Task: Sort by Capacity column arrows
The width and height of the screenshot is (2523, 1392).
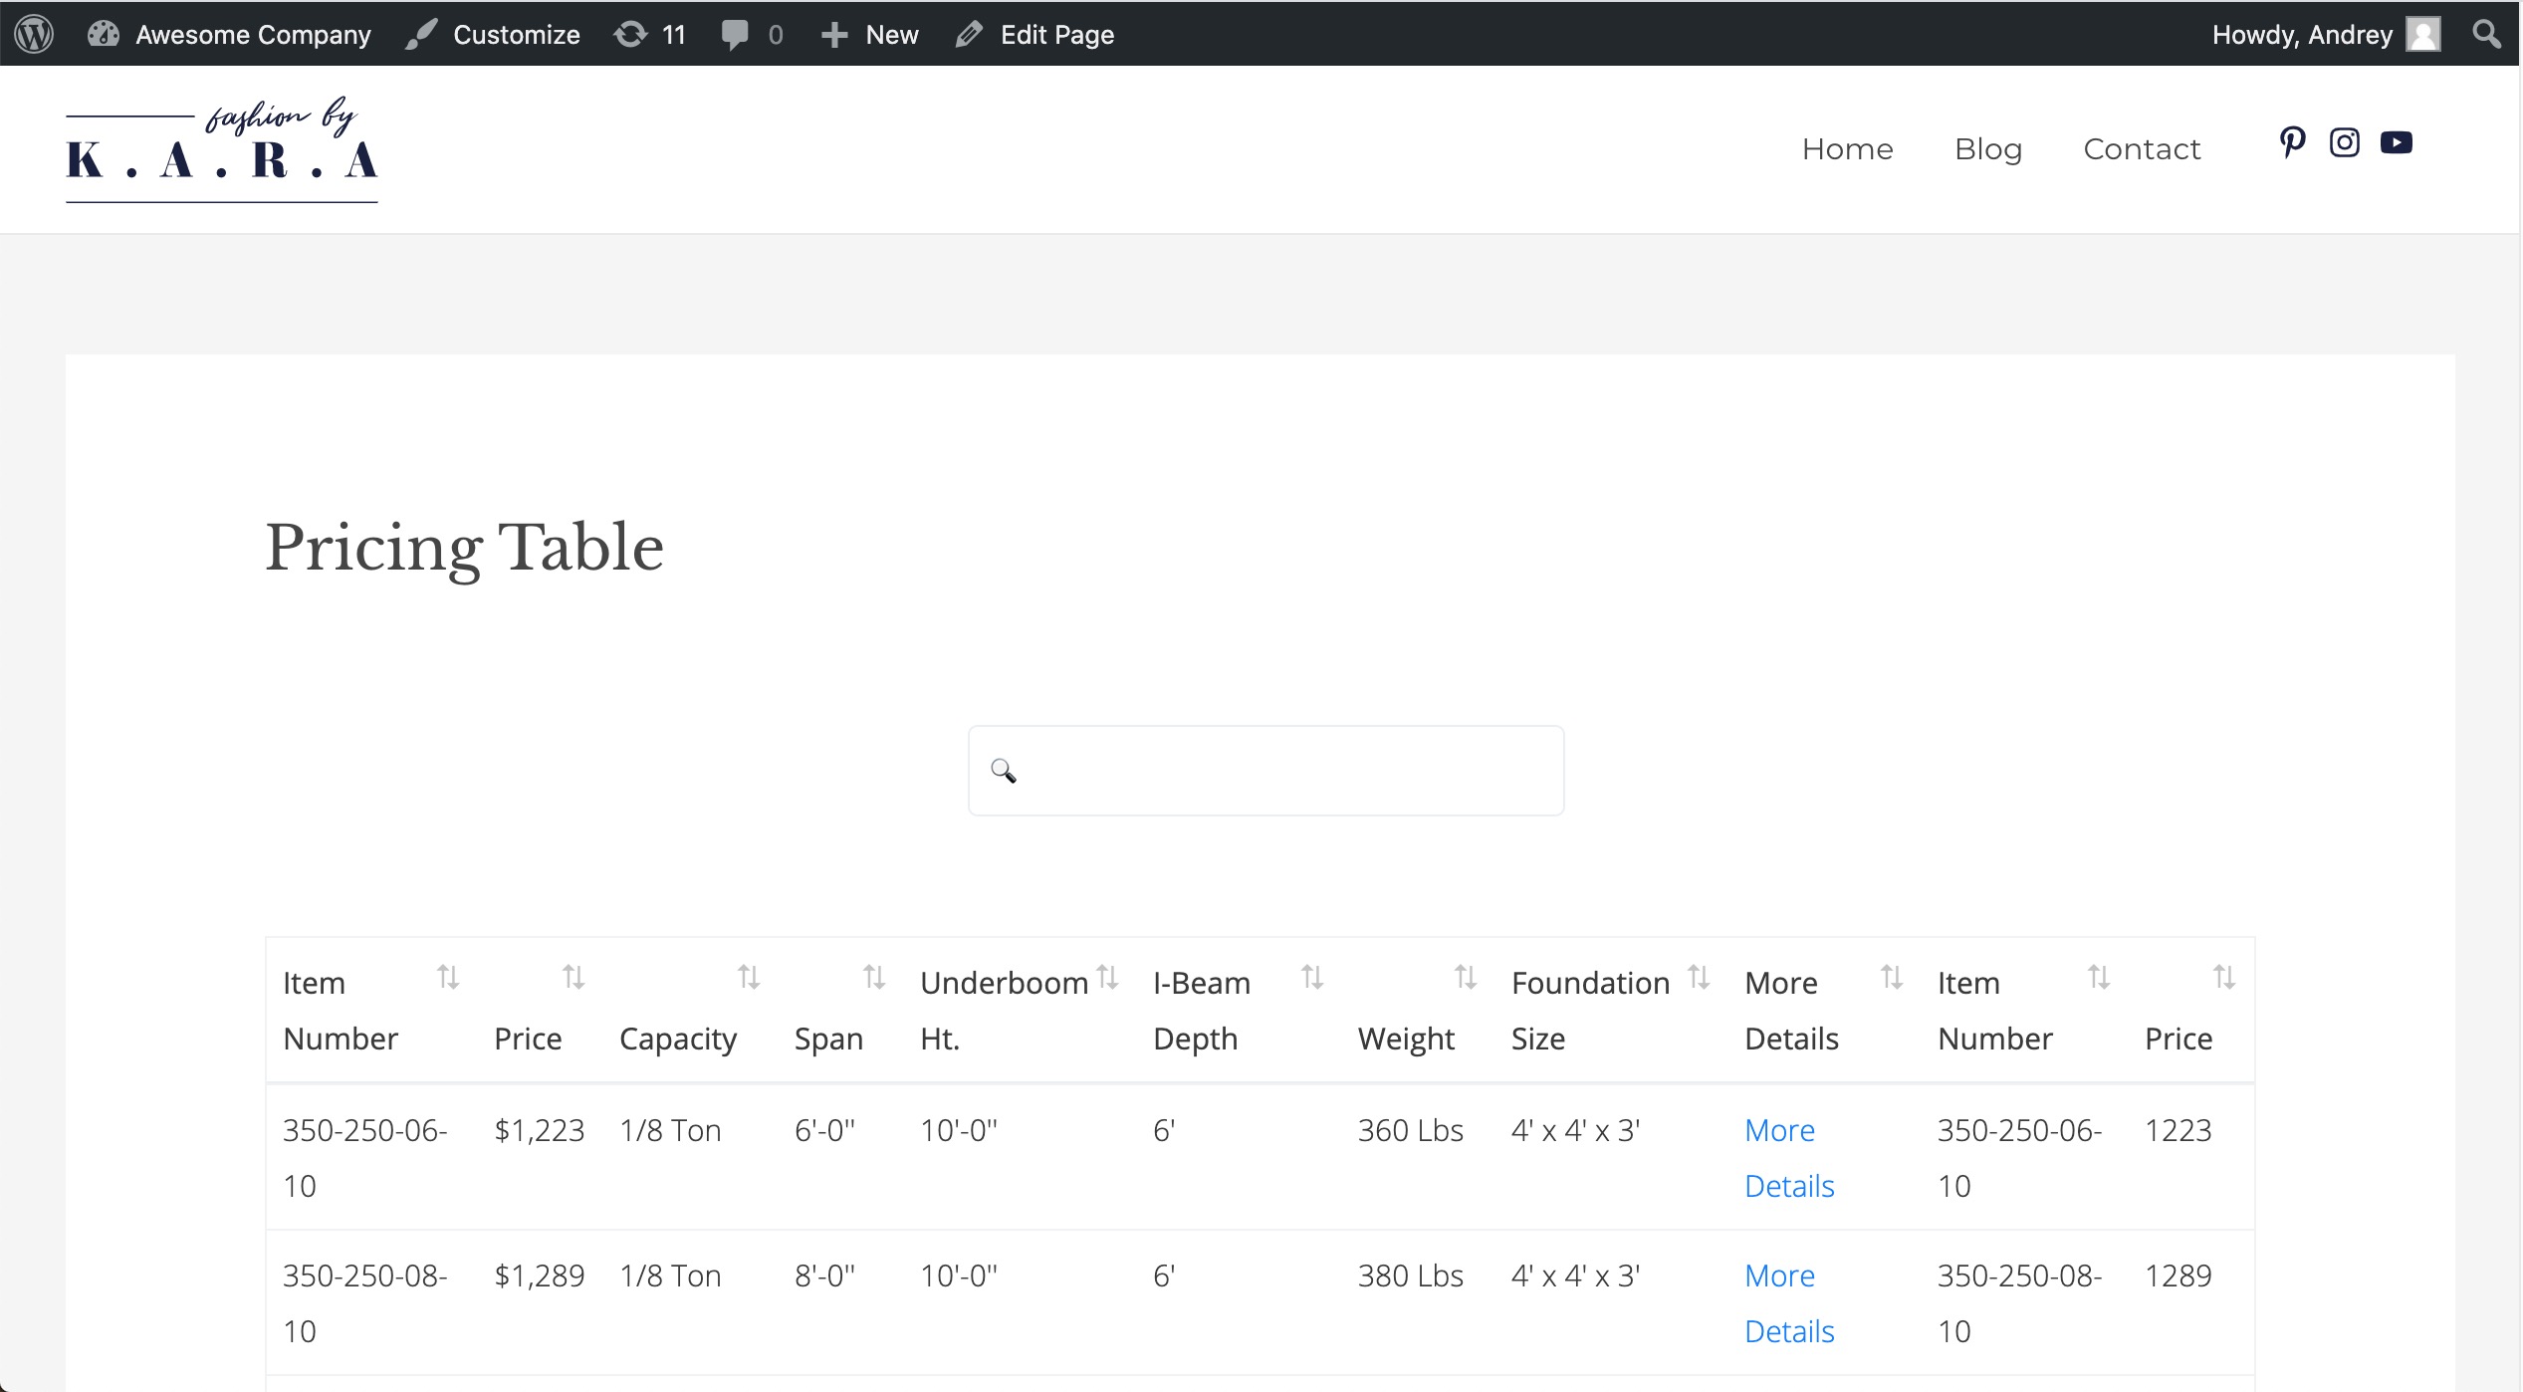Action: point(749,978)
